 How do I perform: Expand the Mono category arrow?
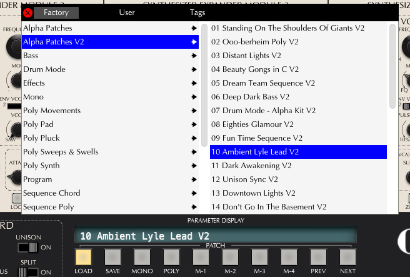pos(194,97)
